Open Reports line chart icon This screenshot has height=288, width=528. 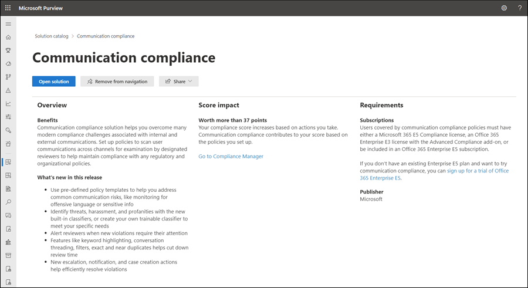(x=8, y=104)
